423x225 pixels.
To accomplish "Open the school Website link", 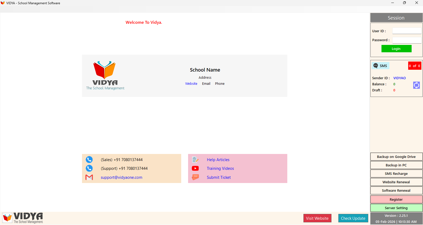I will coord(191,84).
